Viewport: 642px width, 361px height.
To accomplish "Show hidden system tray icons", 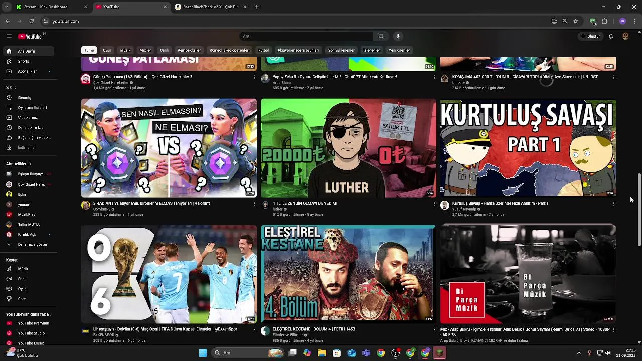I will 578,353.
